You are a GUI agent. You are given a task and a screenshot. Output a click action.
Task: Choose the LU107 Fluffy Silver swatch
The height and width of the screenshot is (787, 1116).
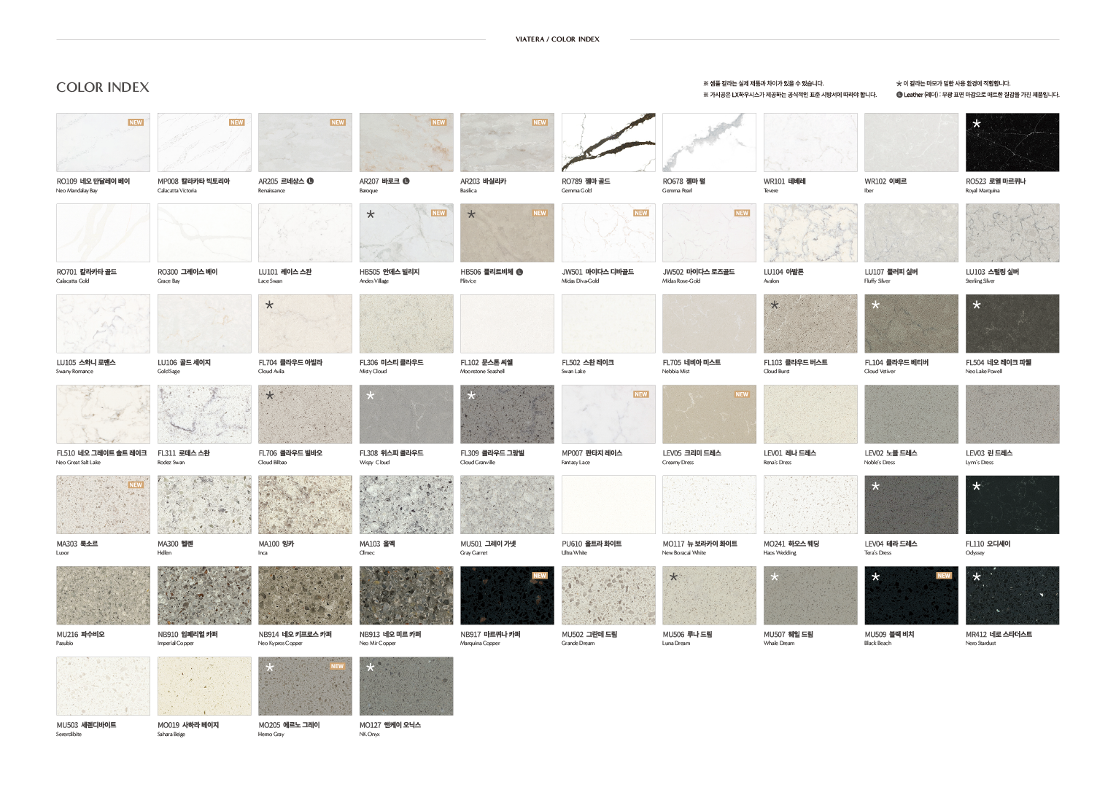pyautogui.click(x=911, y=233)
